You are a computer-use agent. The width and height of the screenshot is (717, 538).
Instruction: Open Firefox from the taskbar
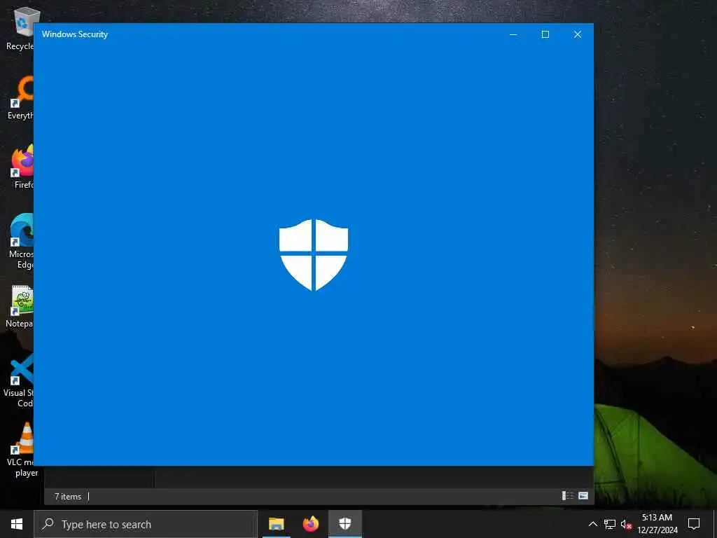coord(310,524)
